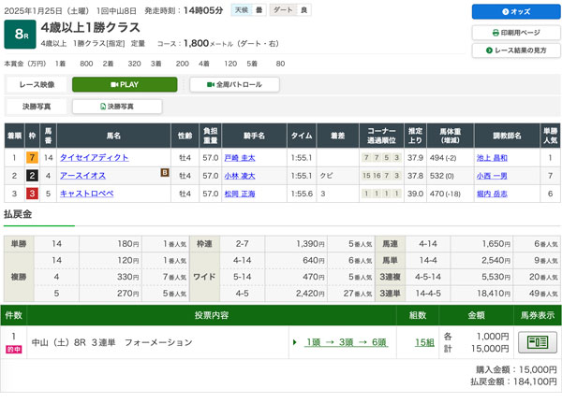Open horse アースイオス profile link
The height and width of the screenshot is (403, 562).
point(82,176)
